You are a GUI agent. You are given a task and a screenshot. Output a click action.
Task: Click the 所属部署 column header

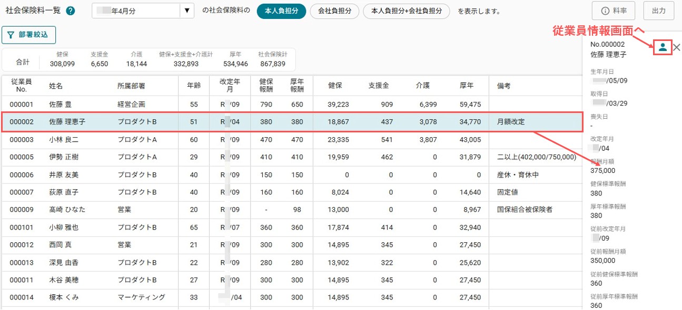[x=131, y=86]
